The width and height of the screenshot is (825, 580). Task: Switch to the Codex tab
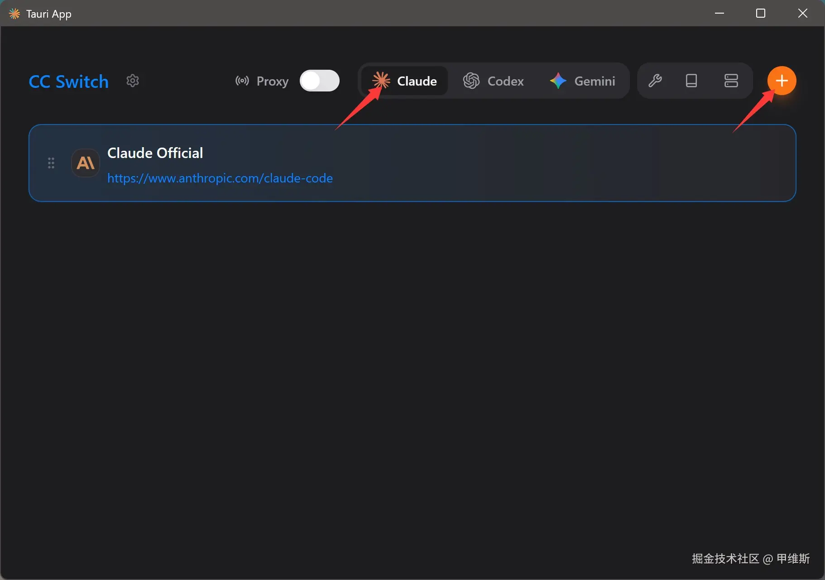494,81
